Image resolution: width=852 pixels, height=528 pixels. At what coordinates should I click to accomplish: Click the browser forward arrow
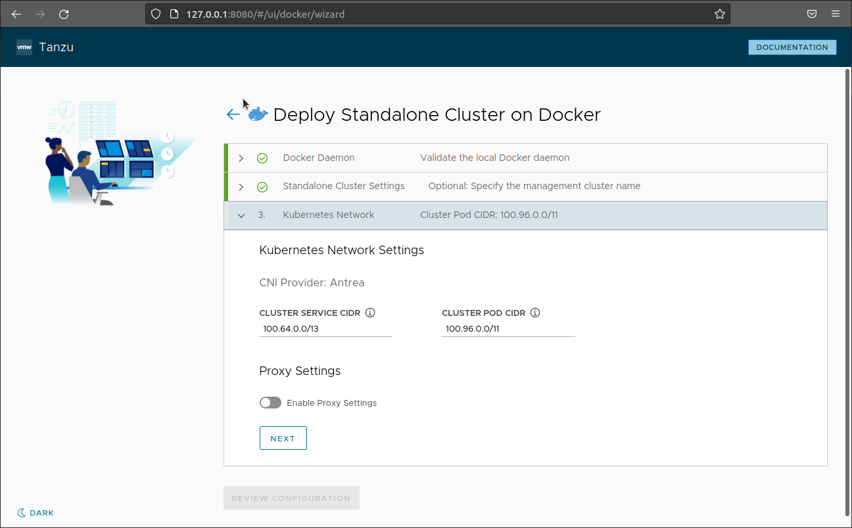(x=40, y=14)
